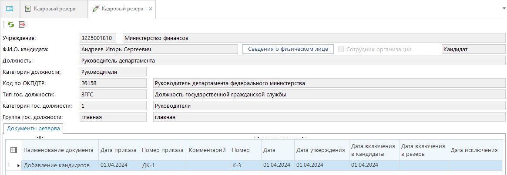Click the institution code field 3225001810
This screenshot has height=175, width=507.
(x=99, y=38)
